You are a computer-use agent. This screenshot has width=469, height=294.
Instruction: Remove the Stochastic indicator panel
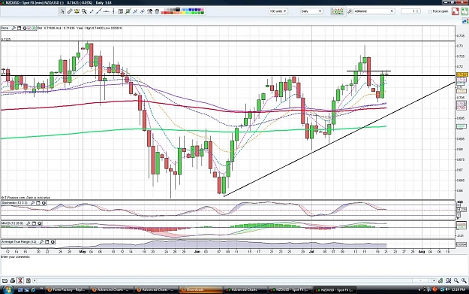44,203
